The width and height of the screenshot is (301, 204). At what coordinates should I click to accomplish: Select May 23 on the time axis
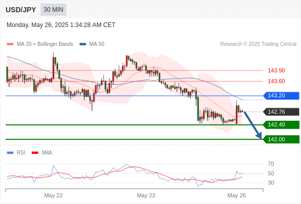(x=146, y=195)
